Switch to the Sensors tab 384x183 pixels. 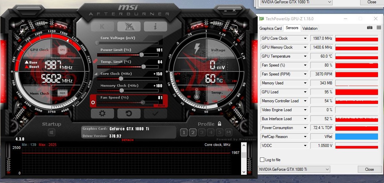292,28
